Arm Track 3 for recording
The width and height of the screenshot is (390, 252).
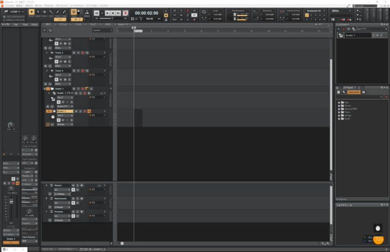point(82,53)
